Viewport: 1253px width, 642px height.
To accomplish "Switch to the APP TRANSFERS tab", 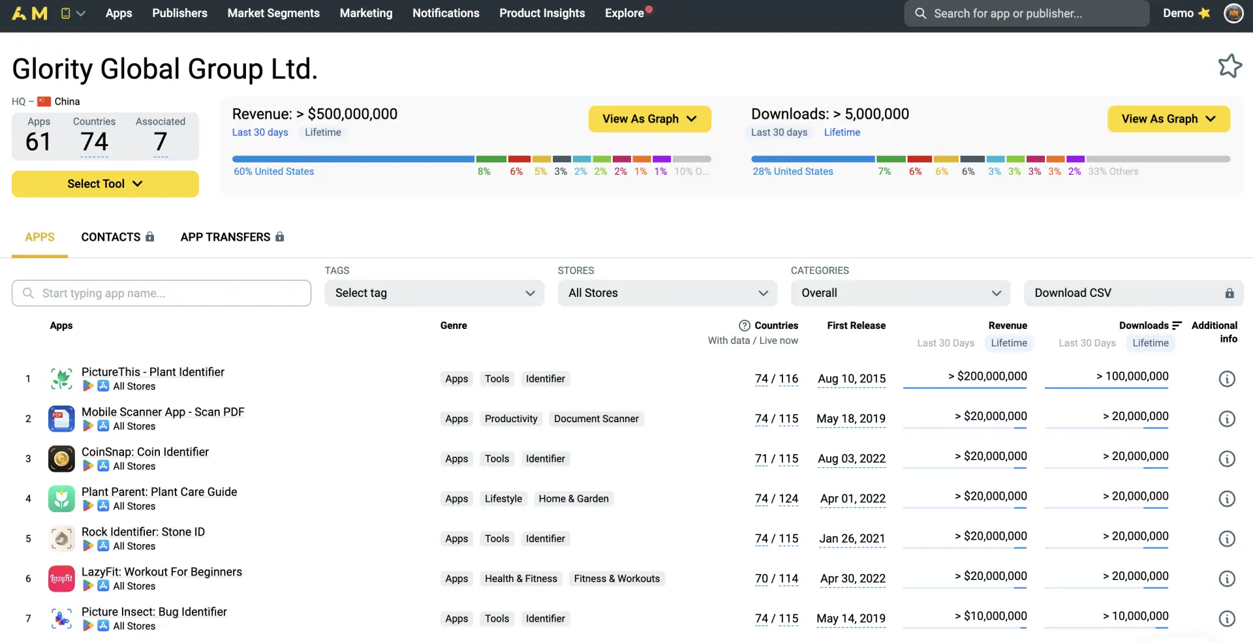I will pos(232,237).
